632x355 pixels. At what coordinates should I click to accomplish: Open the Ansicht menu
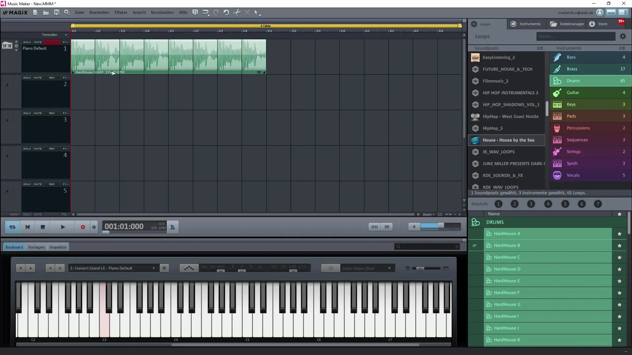pyautogui.click(x=139, y=12)
